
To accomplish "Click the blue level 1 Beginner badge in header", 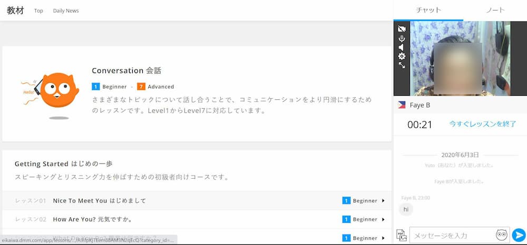I will point(95,86).
